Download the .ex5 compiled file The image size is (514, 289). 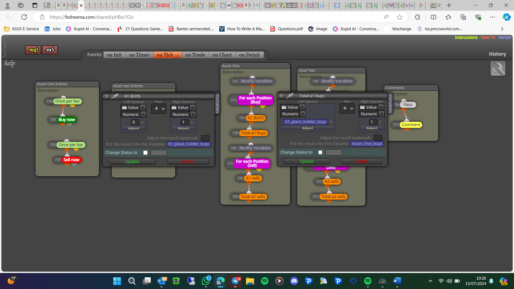tap(50, 50)
